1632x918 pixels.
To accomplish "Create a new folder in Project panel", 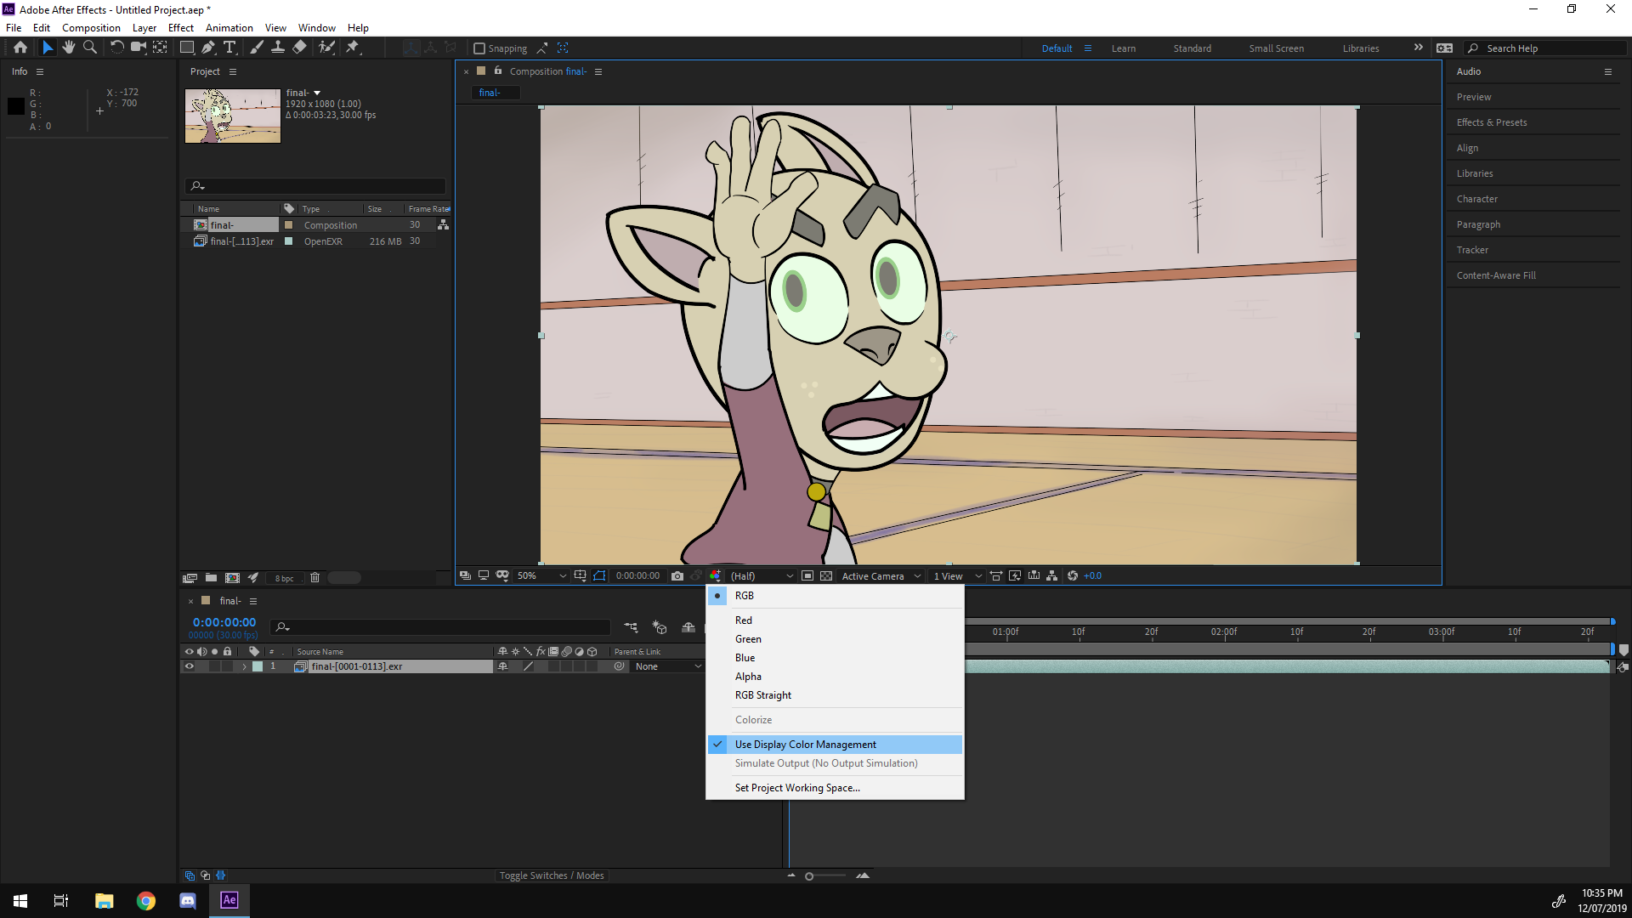I will [x=211, y=578].
